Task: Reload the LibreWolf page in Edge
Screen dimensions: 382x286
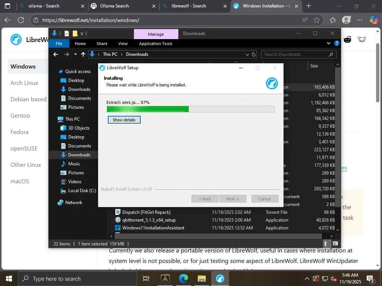Action: [21, 20]
